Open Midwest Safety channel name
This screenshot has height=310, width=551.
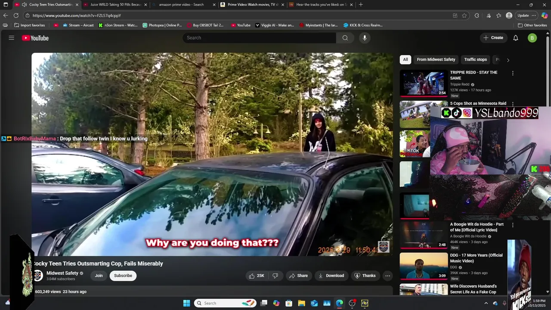62,273
